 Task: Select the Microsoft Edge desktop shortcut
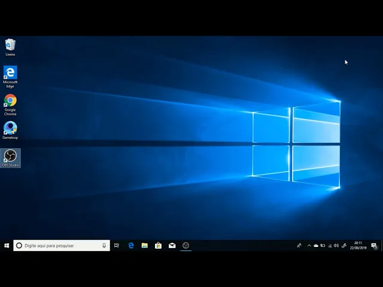[x=10, y=77]
